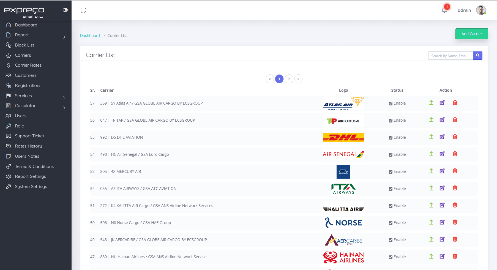Focus the Search By Name field
The height and width of the screenshot is (270, 497).
(x=450, y=56)
